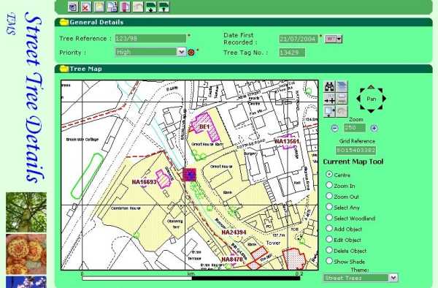The width and height of the screenshot is (438, 288).
Task: Click the NA8478 label on map
Action: tap(232, 259)
